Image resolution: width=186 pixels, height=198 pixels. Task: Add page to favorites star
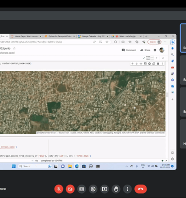pyautogui.click(x=107, y=42)
